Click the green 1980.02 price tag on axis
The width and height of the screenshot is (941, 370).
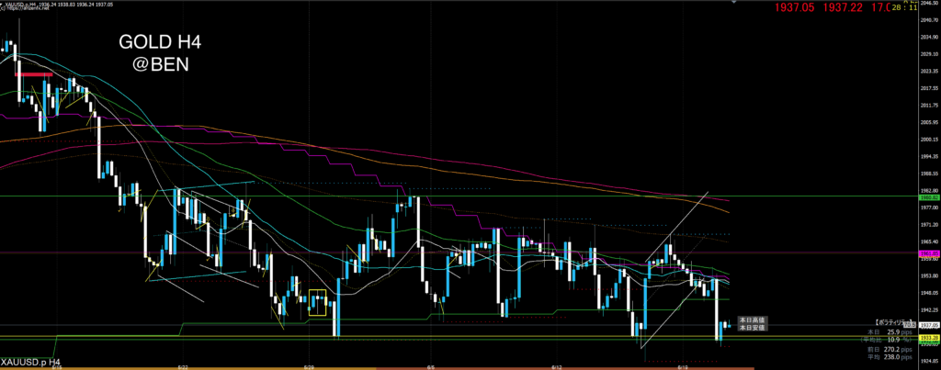[927, 197]
